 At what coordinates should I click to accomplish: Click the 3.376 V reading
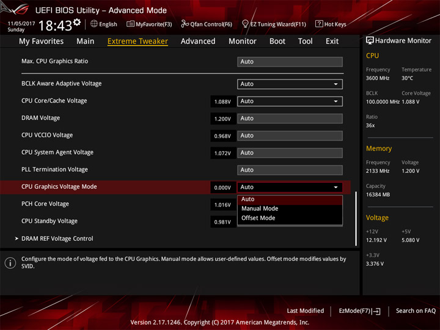pos(375,264)
